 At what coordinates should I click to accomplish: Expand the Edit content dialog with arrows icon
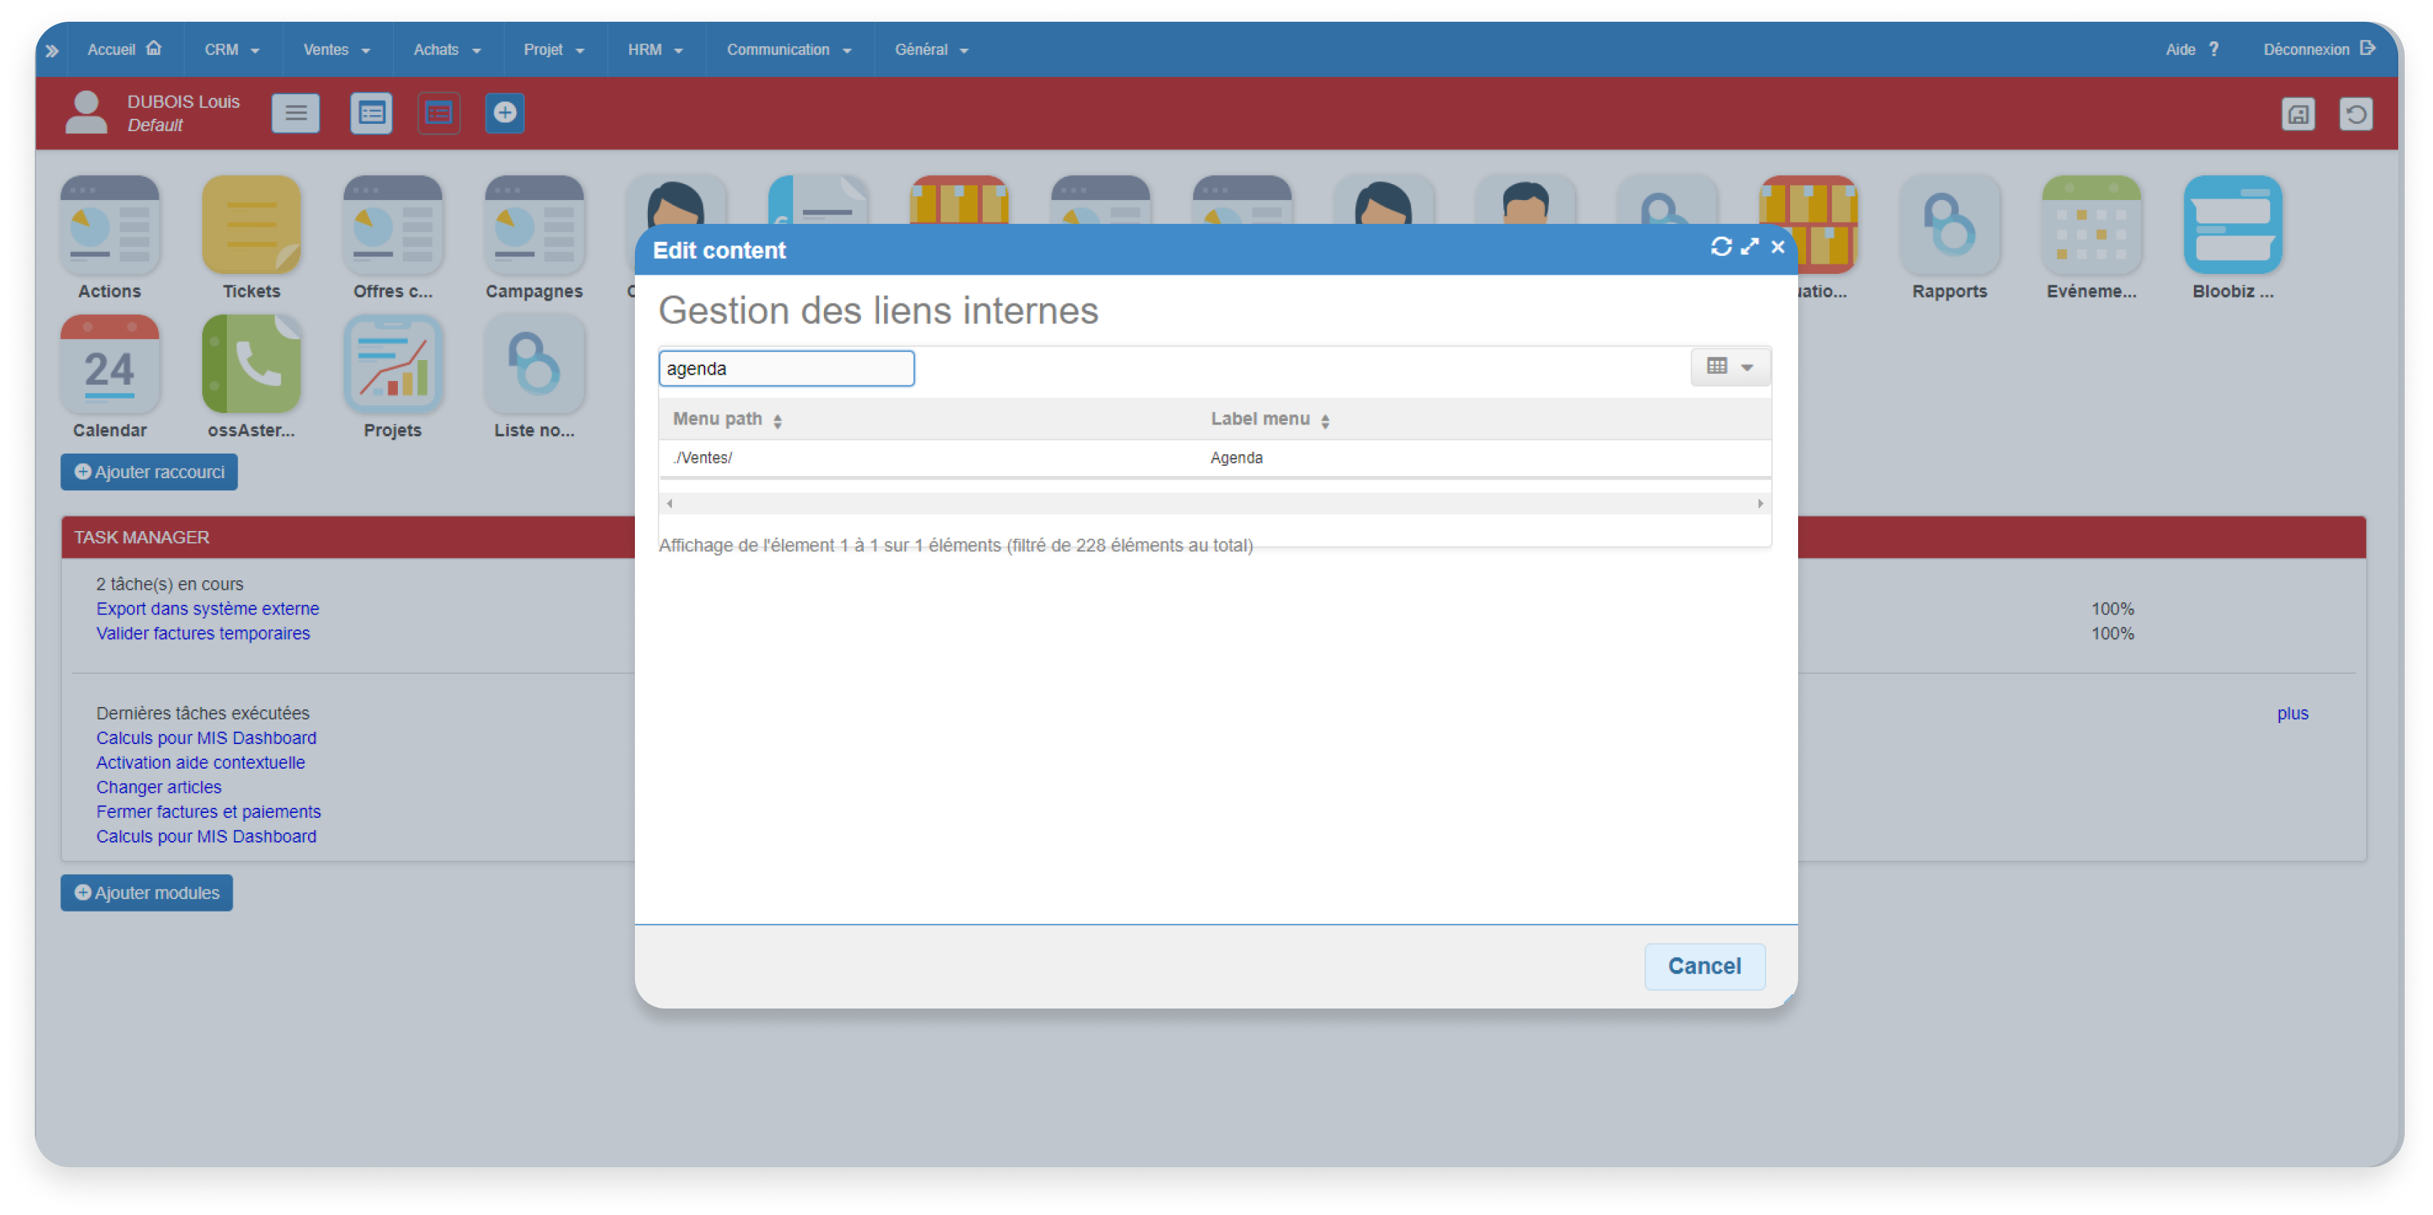[1749, 247]
